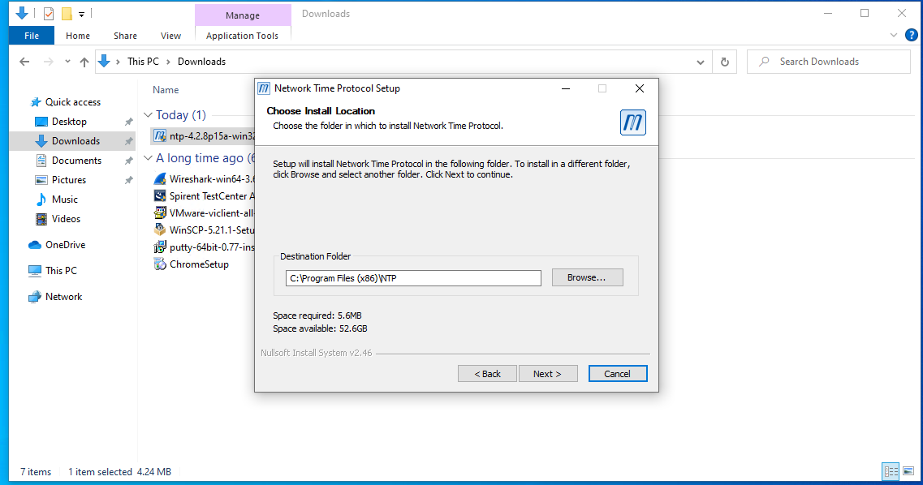Screen dimensions: 923x485
Task: Select OneDrive in navigation pane
Action: (x=65, y=245)
